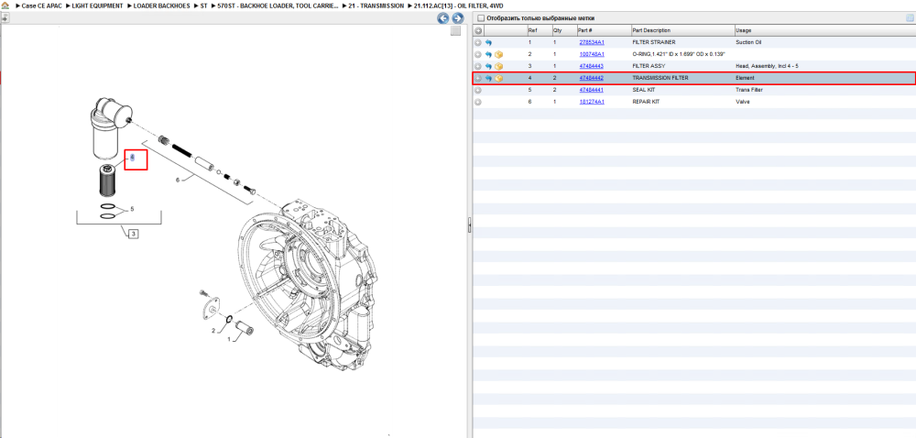Select 'Head, Assembly, Incl 4 - 5' usage cell
The width and height of the screenshot is (916, 438).
767,66
